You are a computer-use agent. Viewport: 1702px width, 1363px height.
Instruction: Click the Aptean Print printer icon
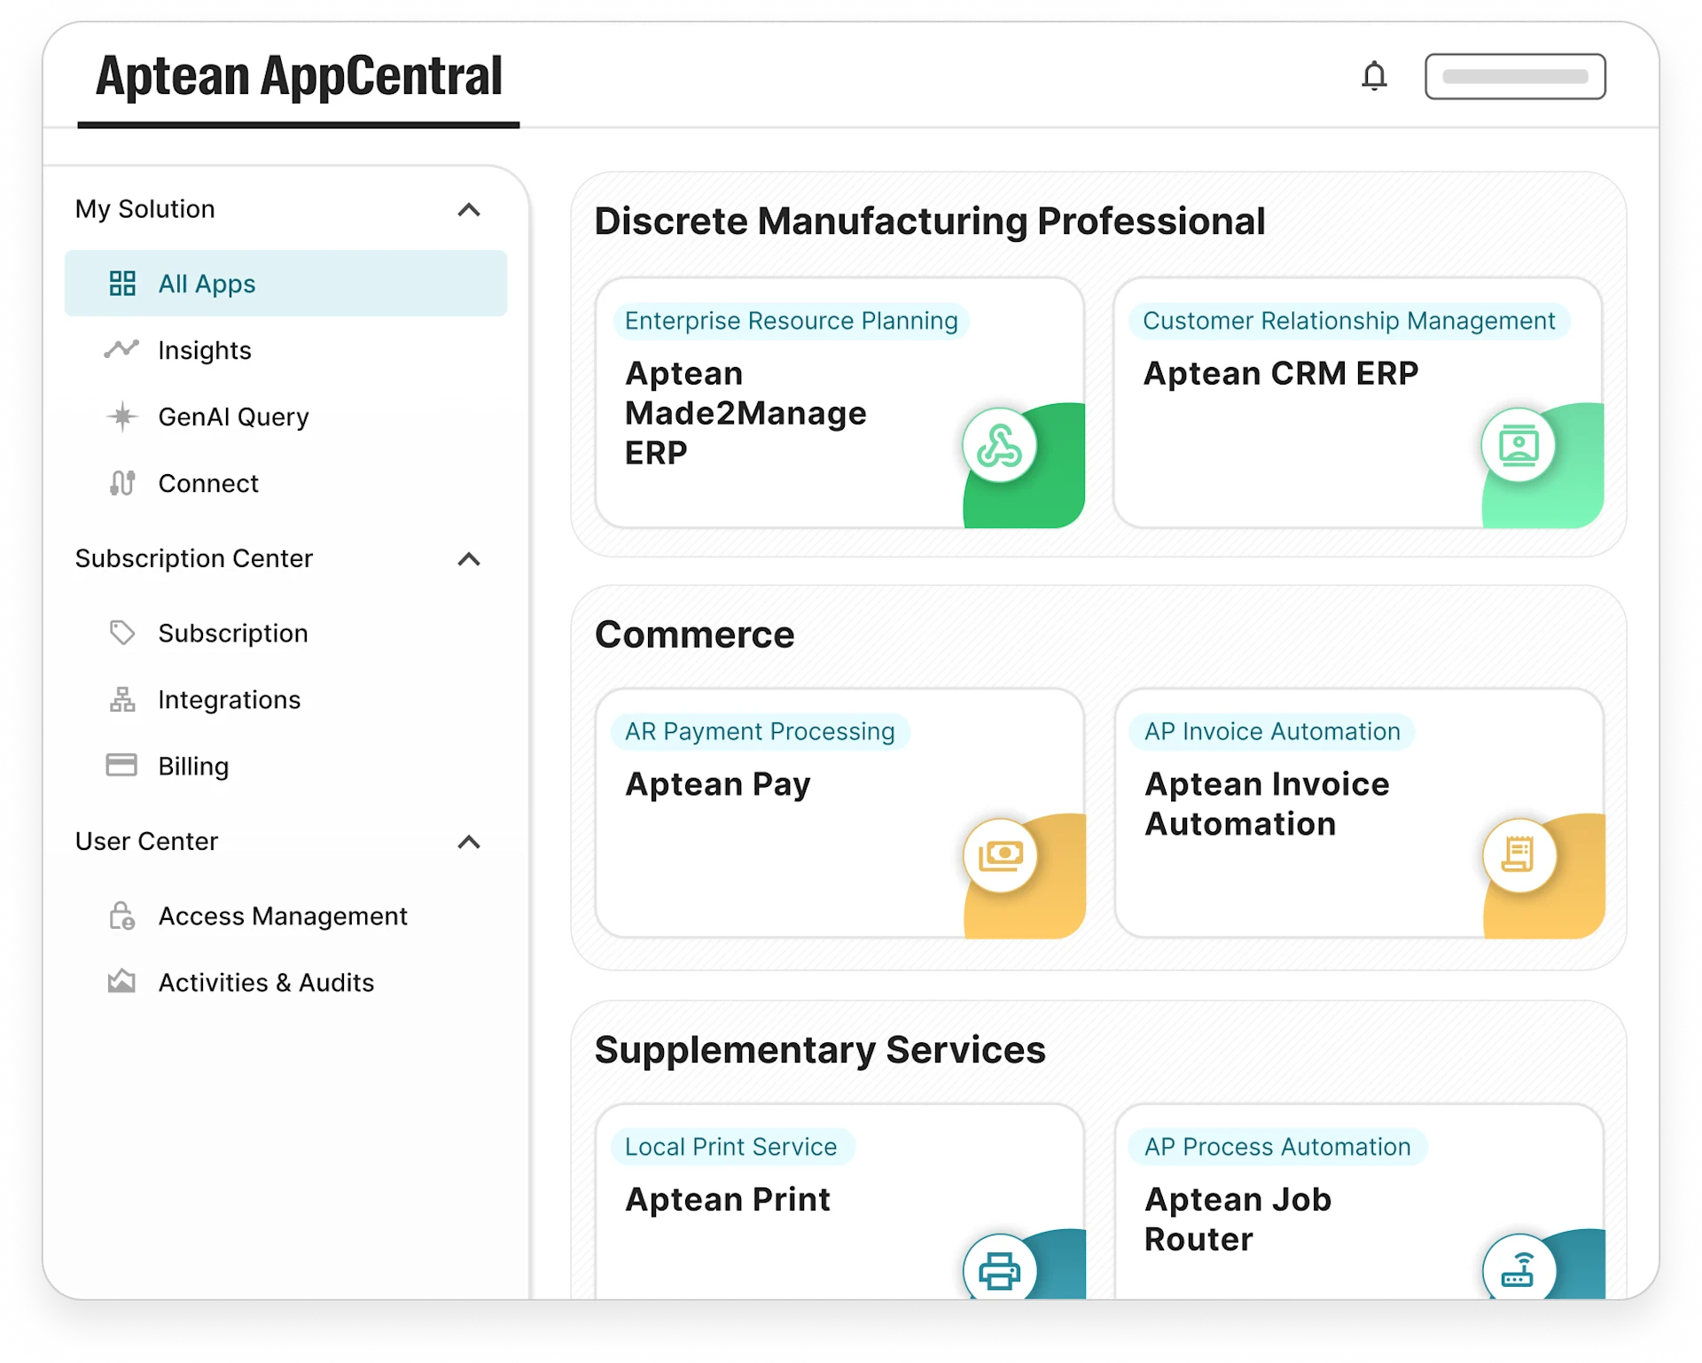coord(1000,1270)
